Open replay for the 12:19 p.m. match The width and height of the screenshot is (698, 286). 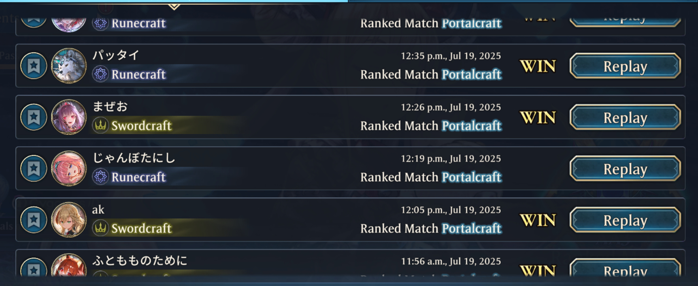[x=625, y=169]
